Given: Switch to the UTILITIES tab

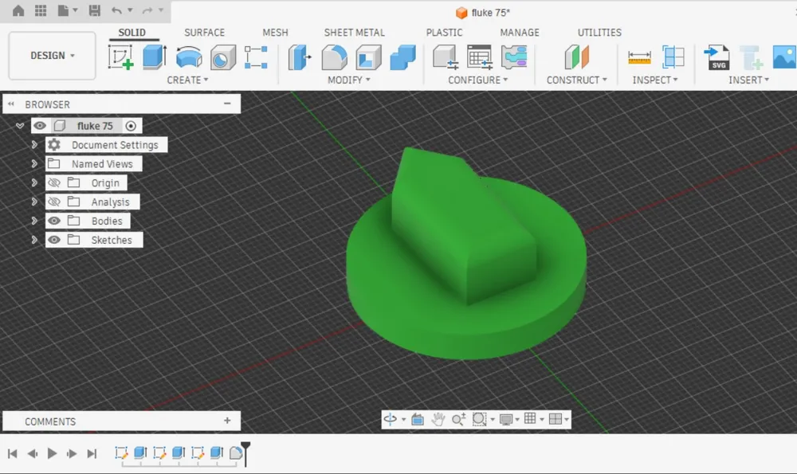Looking at the screenshot, I should point(599,33).
